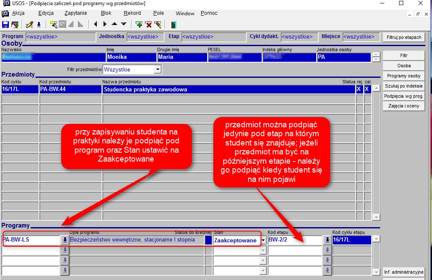Select the PA-BW-LS program code field
Image resolution: width=432 pixels, height=280 pixels.
[31, 240]
